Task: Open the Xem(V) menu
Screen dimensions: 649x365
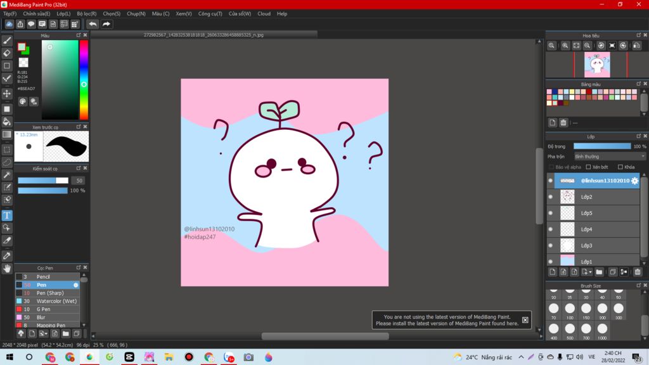Action: tap(184, 14)
